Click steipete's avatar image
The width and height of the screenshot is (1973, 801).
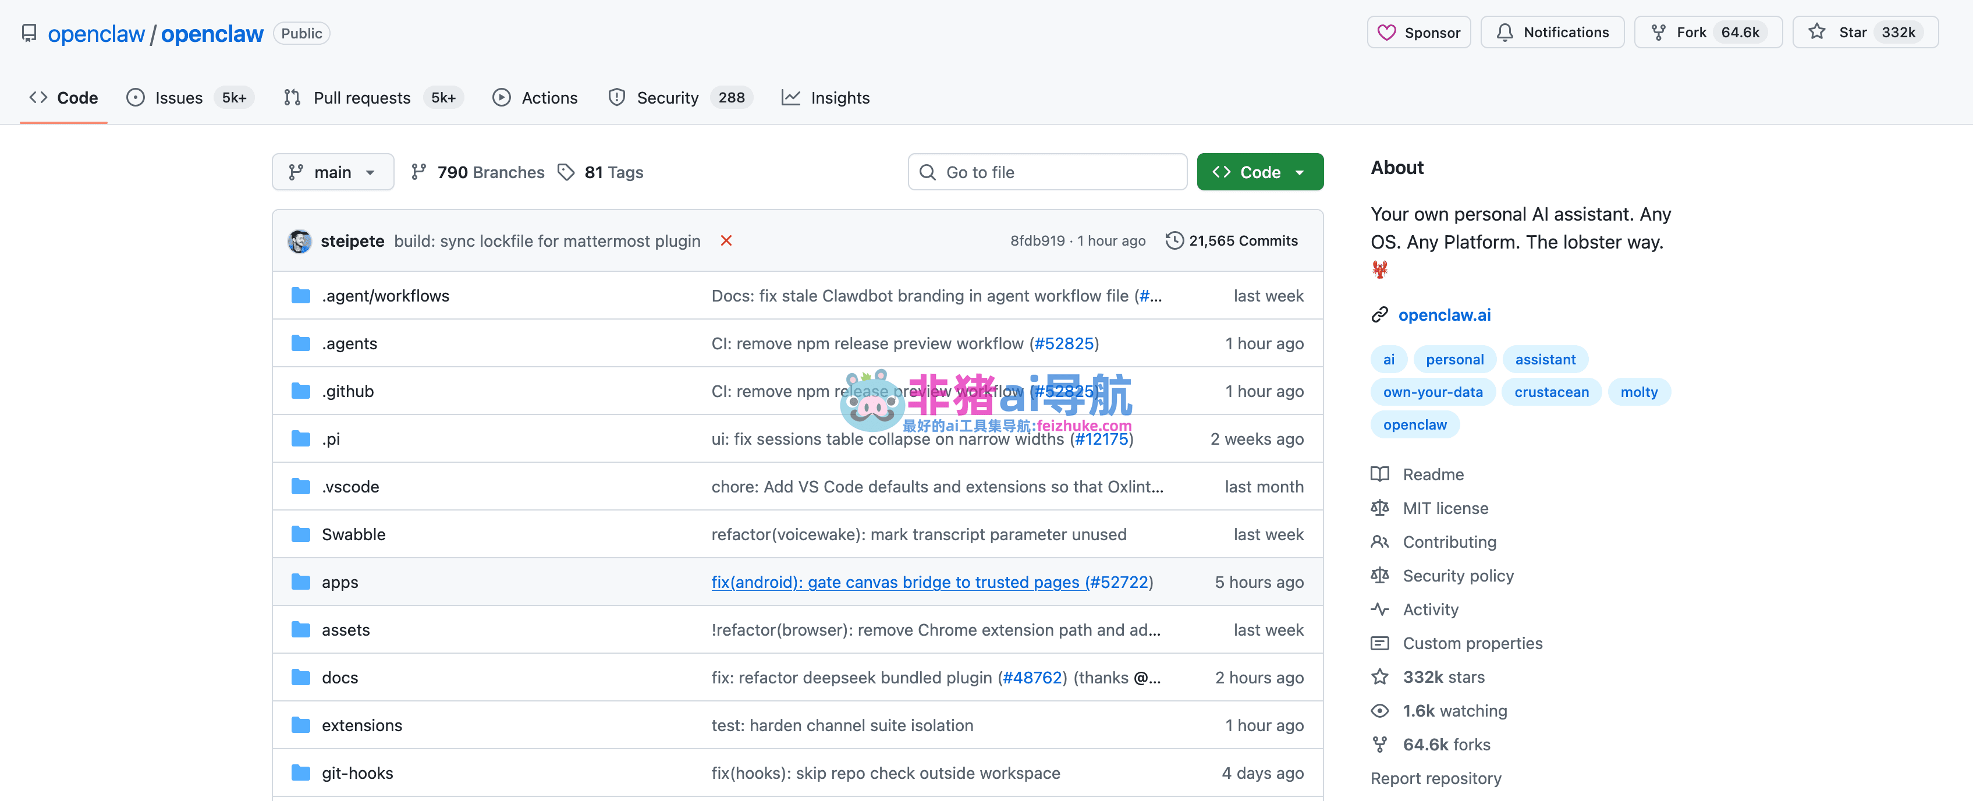pyautogui.click(x=300, y=241)
